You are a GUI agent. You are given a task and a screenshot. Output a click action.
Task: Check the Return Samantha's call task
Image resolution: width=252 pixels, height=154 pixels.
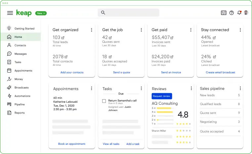(104, 101)
